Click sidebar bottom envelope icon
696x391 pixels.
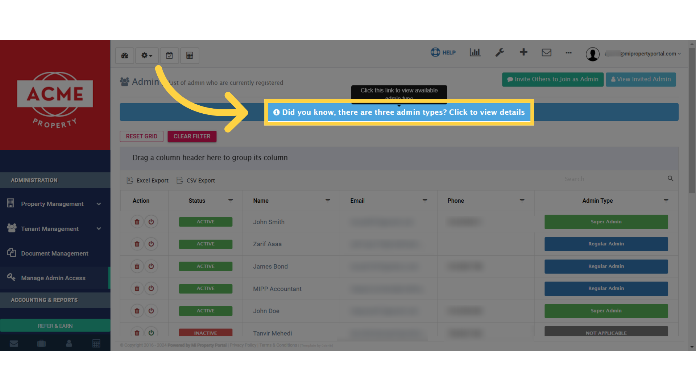click(14, 344)
